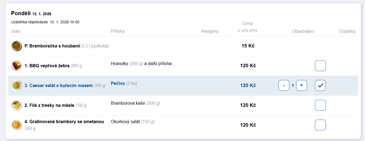Tick the Filé z tresky order checkbox
The image size is (365, 141).
coord(320,105)
